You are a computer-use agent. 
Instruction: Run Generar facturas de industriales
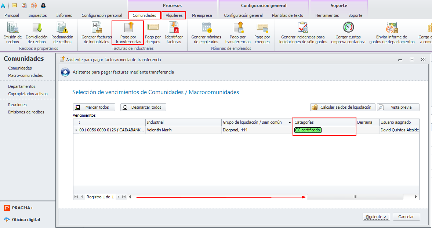coord(97,33)
